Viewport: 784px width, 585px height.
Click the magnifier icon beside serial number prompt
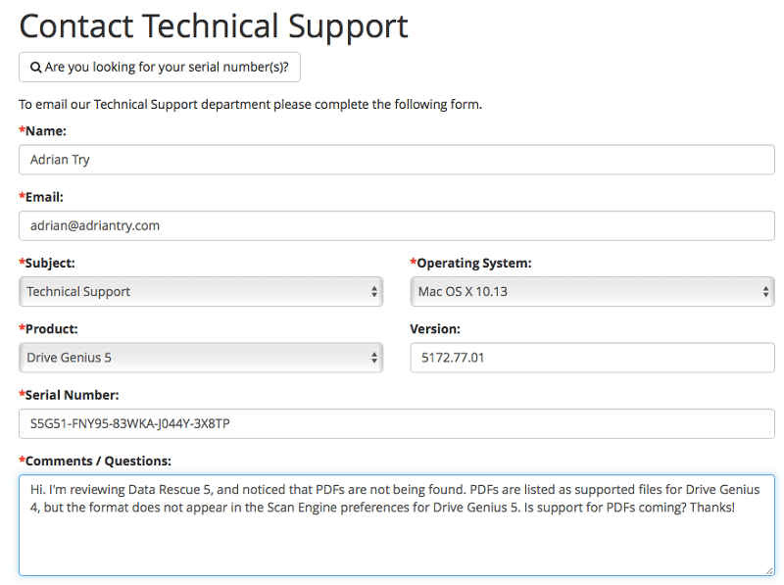click(x=35, y=67)
